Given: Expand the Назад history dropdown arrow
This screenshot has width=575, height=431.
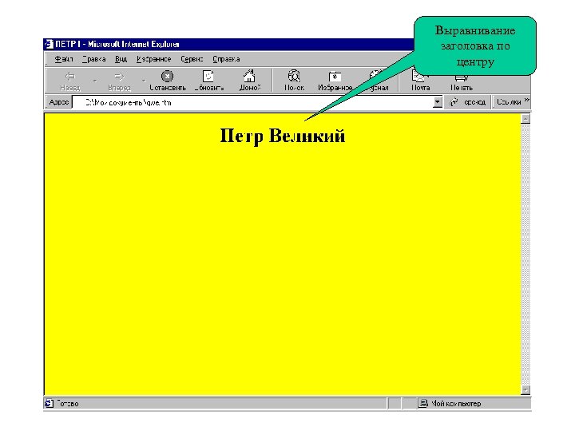Looking at the screenshot, I should (x=95, y=81).
